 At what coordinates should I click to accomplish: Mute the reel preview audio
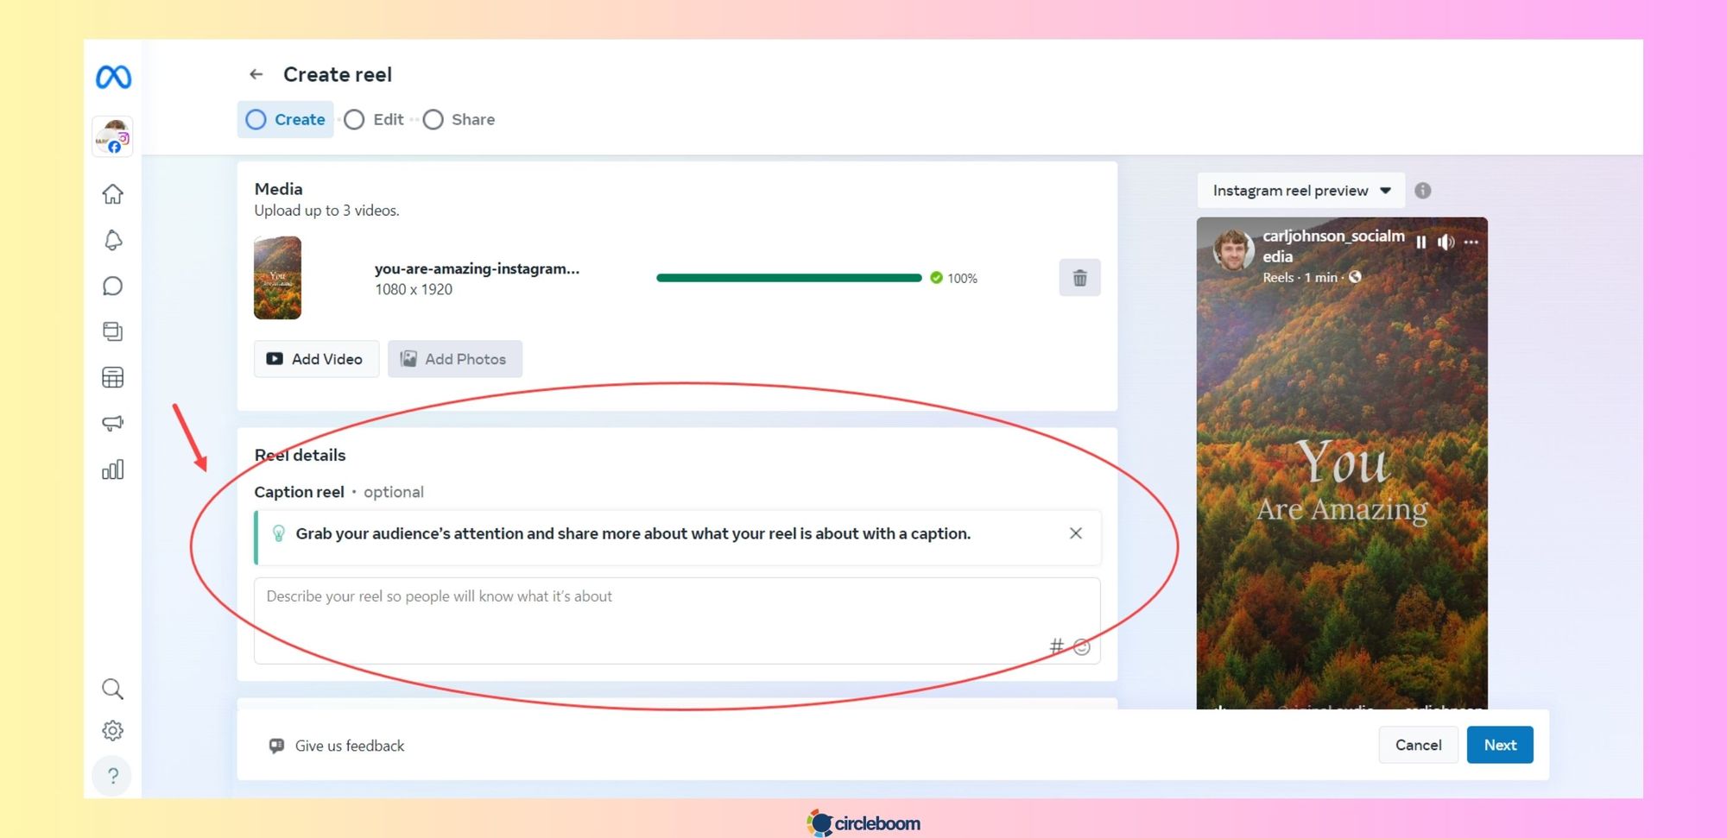1446,243
